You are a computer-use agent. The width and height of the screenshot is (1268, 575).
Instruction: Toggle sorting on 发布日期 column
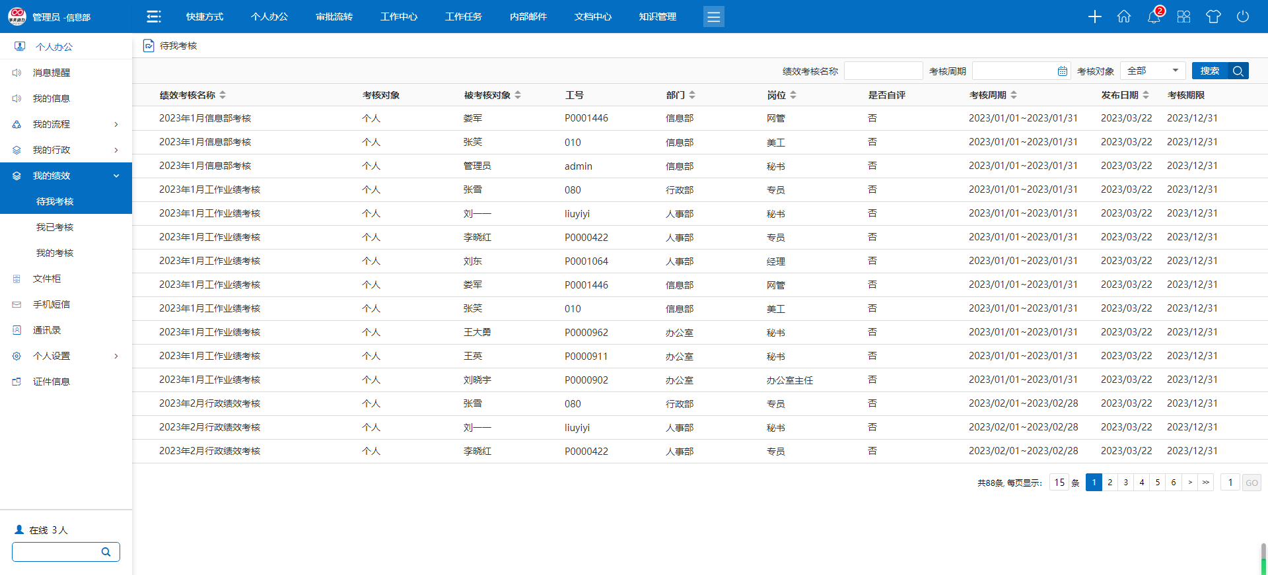[x=1146, y=95]
